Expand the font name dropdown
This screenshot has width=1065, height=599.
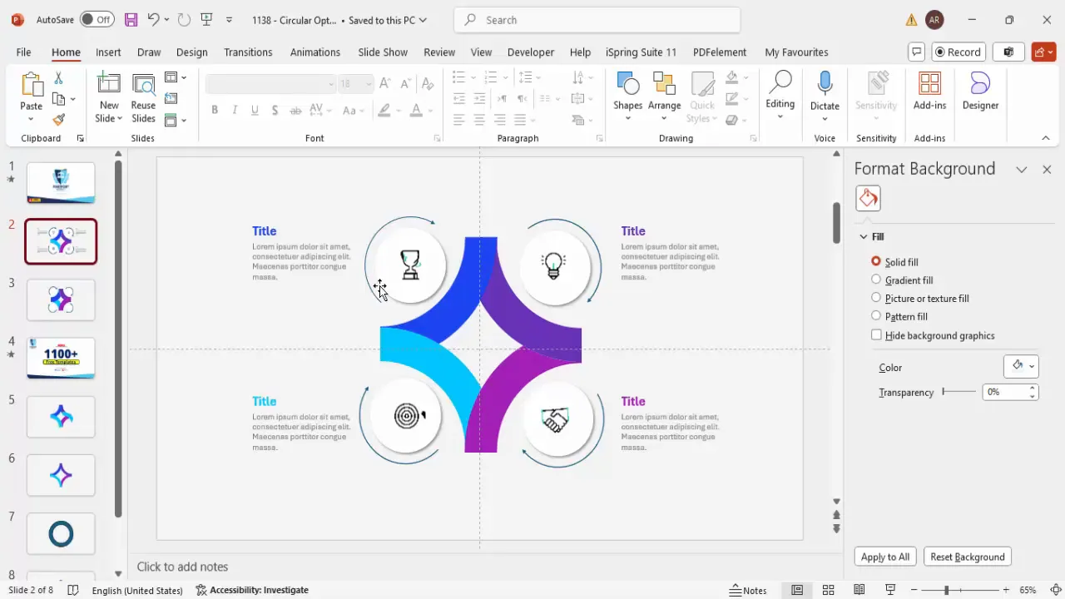[331, 83]
